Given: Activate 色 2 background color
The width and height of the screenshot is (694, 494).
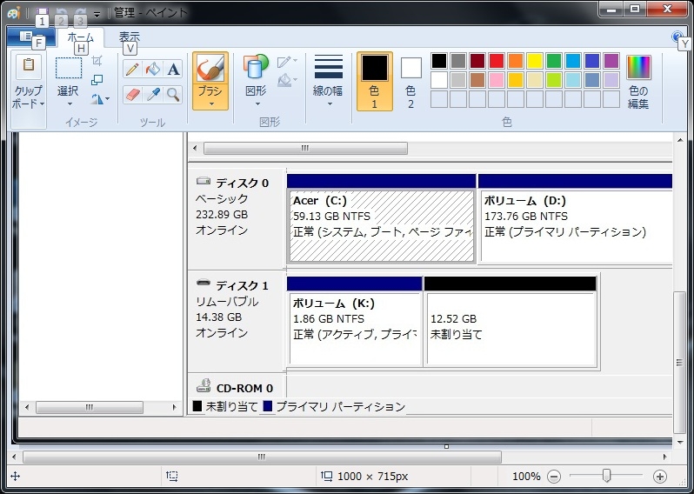Looking at the screenshot, I should coord(410,81).
